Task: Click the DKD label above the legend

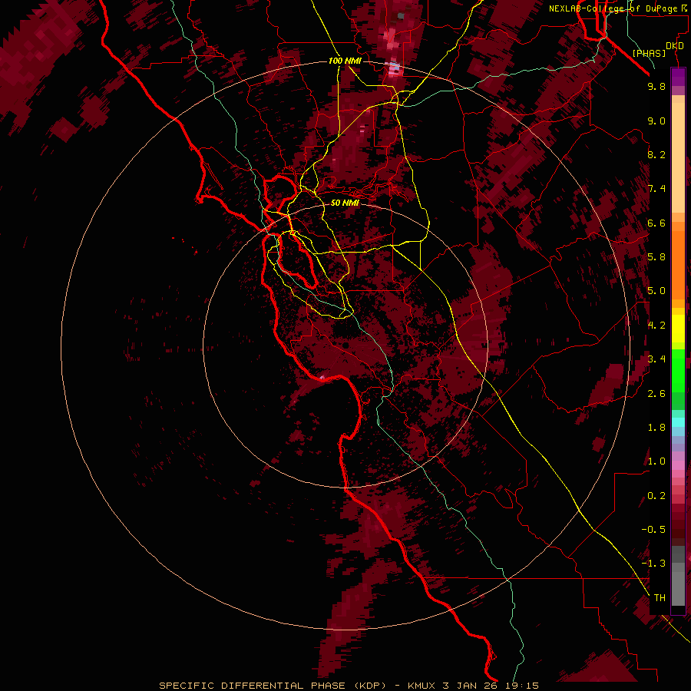Action: coord(675,46)
